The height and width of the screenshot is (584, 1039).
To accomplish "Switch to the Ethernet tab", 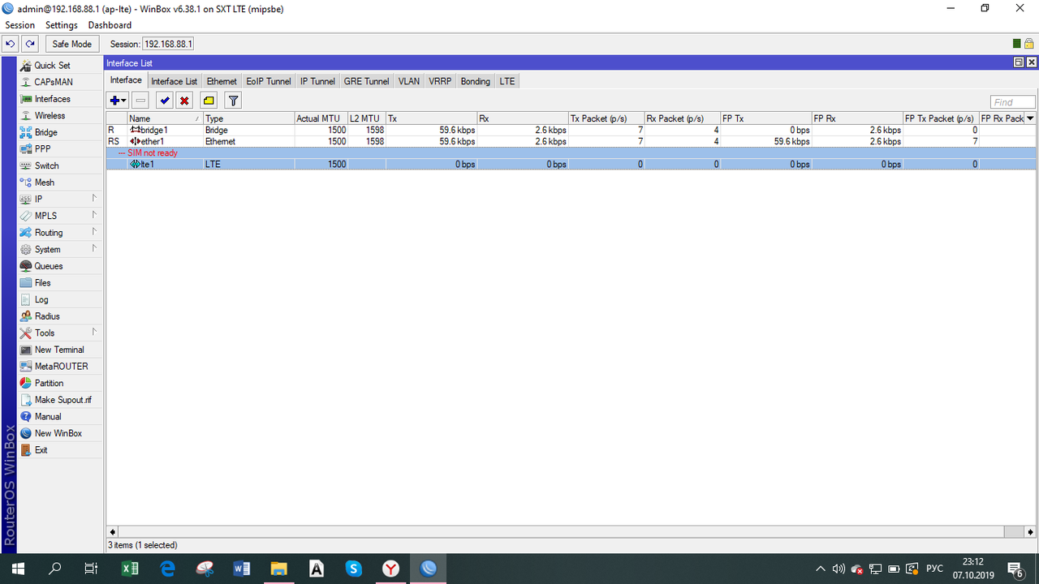I will (222, 81).
